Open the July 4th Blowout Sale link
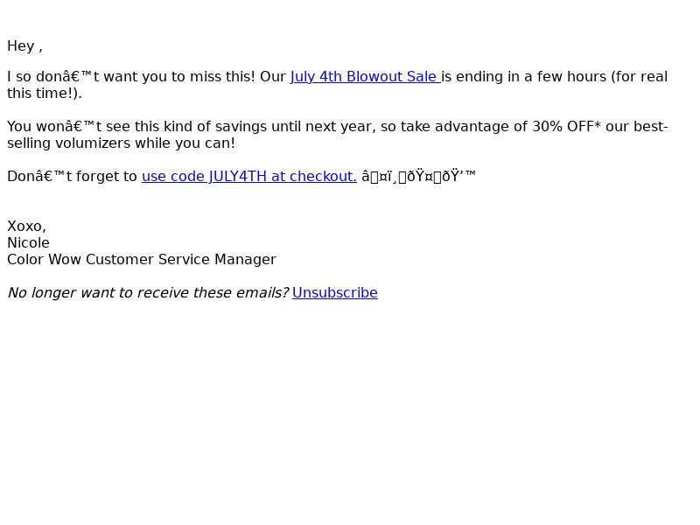700x525 pixels. [365, 76]
